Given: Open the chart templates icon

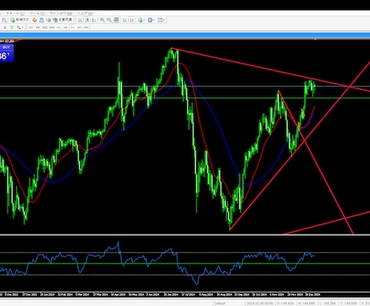Looking at the screenshot, I should tap(160, 20).
